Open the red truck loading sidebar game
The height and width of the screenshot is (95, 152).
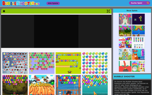[125, 66]
